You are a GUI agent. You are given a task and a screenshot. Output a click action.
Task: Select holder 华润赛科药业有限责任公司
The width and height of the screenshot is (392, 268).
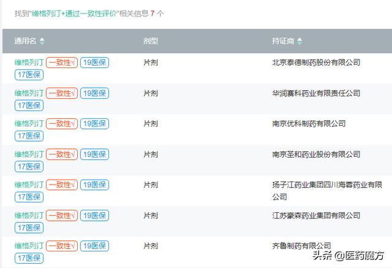coord(316,93)
